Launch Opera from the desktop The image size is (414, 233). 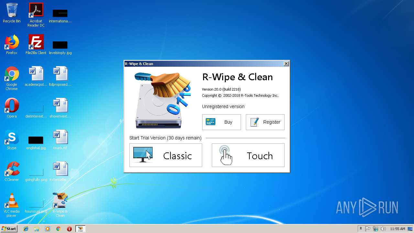click(x=12, y=108)
